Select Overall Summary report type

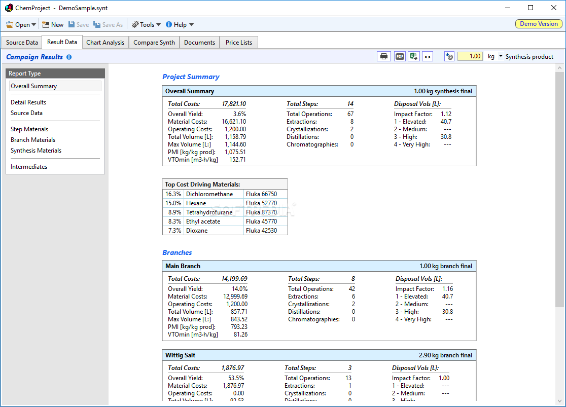click(x=55, y=86)
